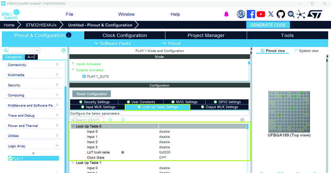Switch to the Clock Configuration tab
331x173 pixels.
point(125,35)
